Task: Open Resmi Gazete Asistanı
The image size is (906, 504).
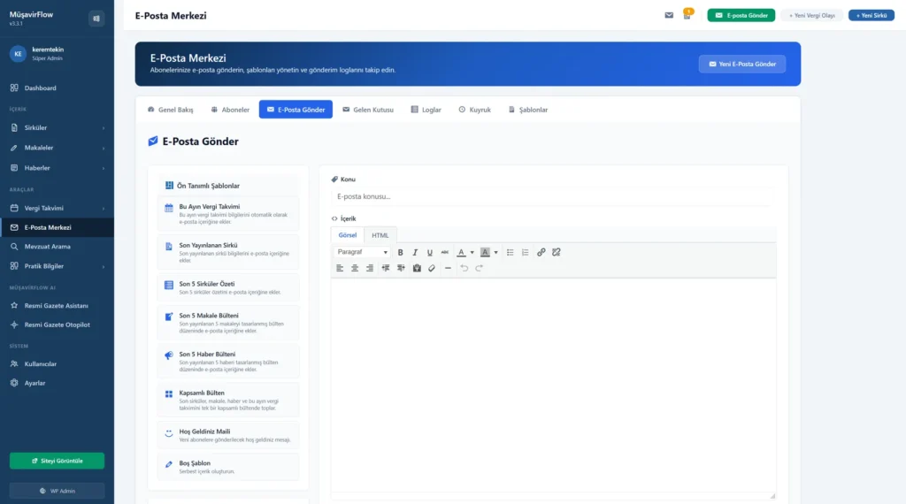Action: [x=58, y=305]
